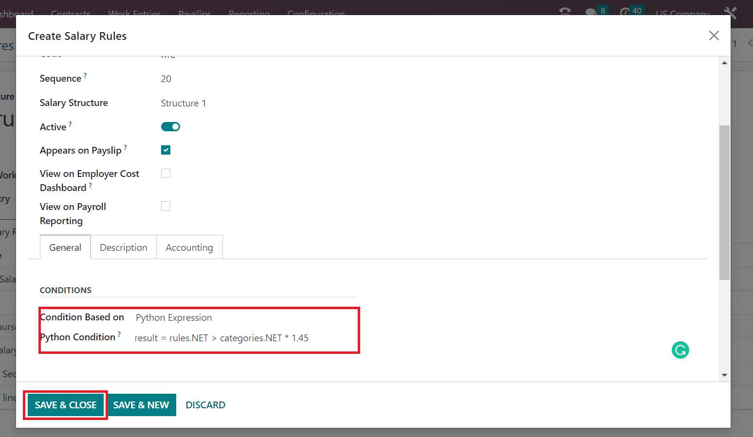The height and width of the screenshot is (437, 753).
Task: Click the CONDITIONS section heading
Action: coord(66,290)
